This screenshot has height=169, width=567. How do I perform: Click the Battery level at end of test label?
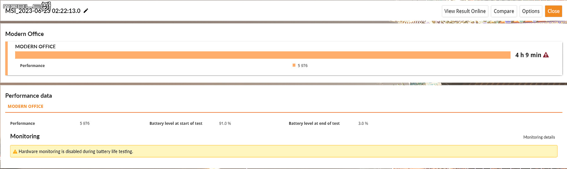pyautogui.click(x=314, y=124)
